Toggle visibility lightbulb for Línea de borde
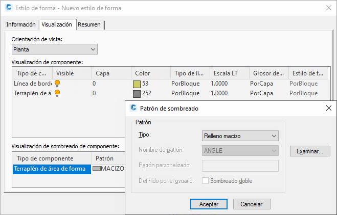Viewport: 337px width, 215px height. click(x=58, y=83)
